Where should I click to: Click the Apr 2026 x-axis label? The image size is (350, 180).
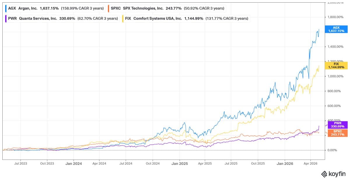[x=310, y=163]
